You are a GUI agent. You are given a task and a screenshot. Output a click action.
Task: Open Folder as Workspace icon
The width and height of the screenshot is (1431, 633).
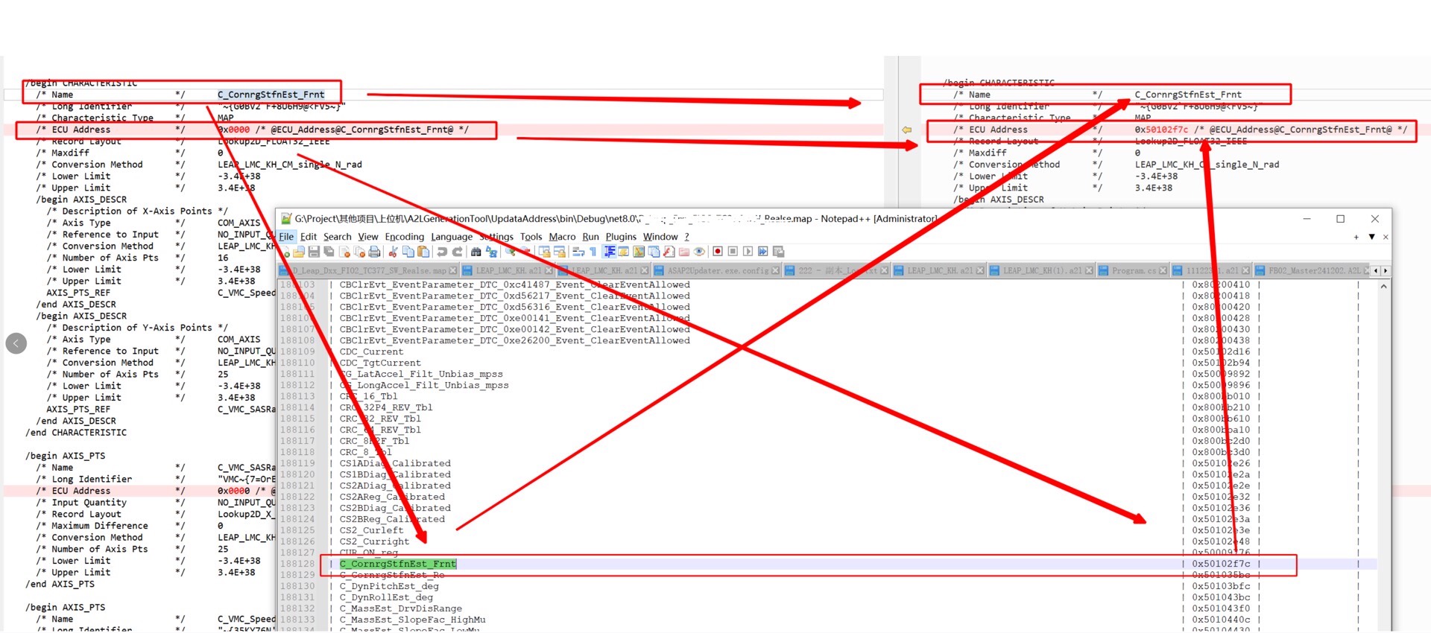[683, 252]
